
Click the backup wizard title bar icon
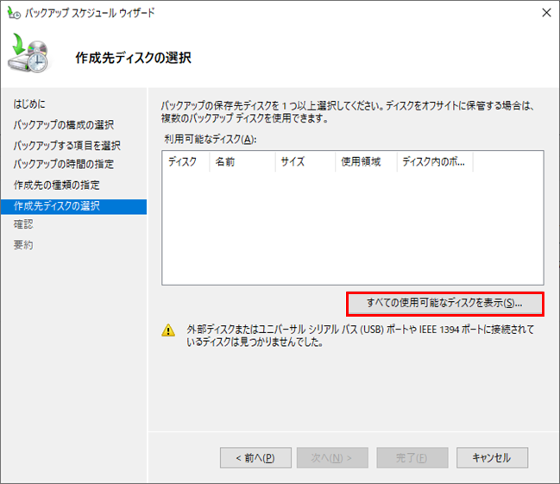[x=14, y=13]
